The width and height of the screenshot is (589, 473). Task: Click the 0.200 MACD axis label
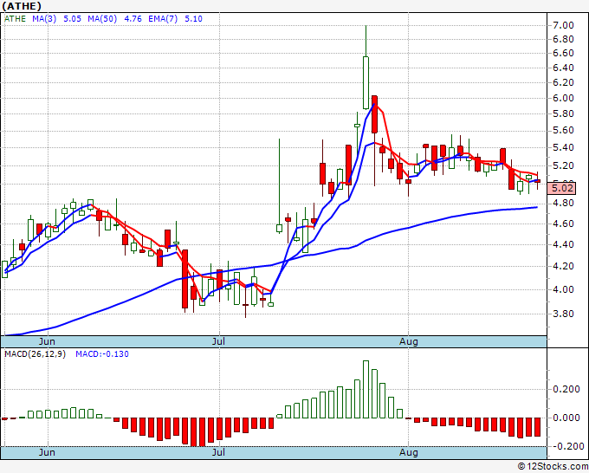pos(566,389)
